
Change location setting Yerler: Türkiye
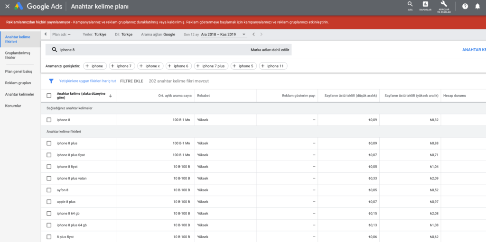[x=94, y=35]
